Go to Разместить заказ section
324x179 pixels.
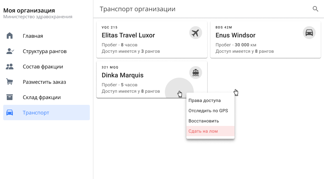(x=44, y=82)
